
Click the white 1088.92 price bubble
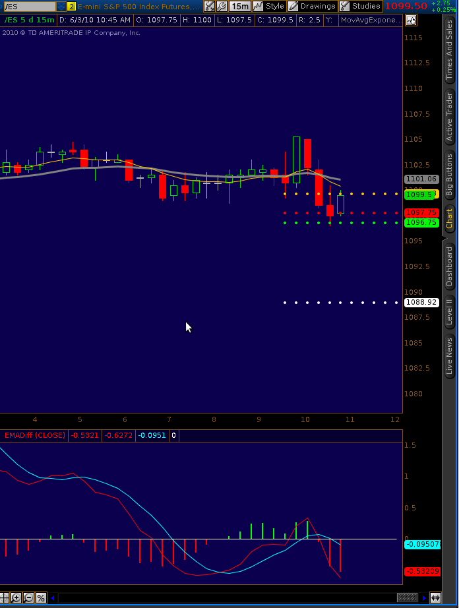click(421, 302)
